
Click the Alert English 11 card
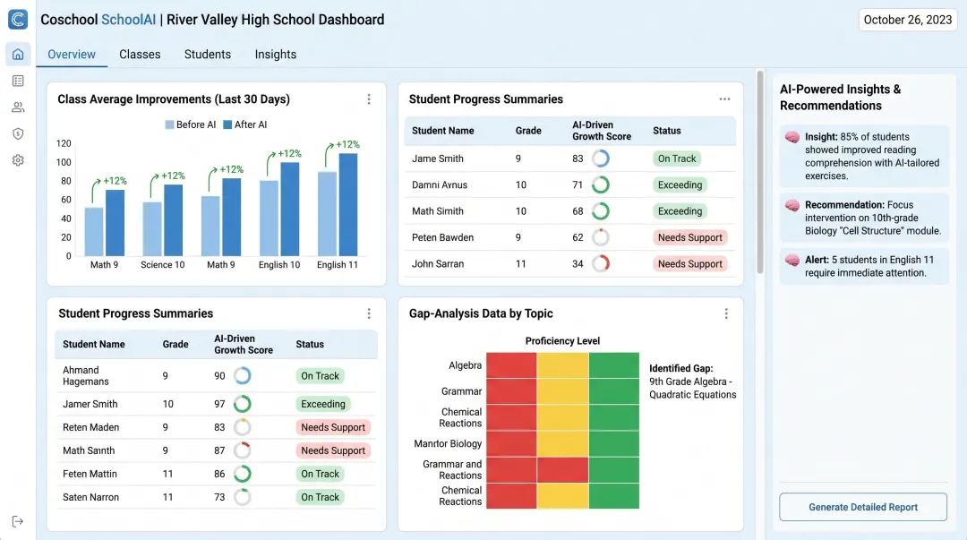(864, 266)
